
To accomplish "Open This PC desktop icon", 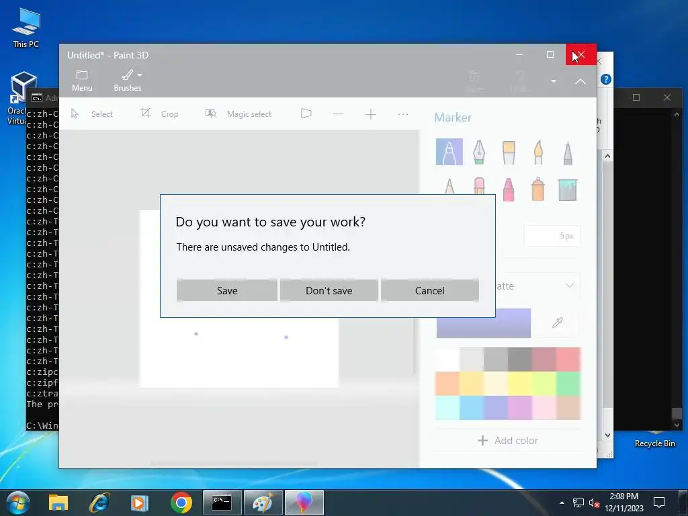I will [x=26, y=28].
